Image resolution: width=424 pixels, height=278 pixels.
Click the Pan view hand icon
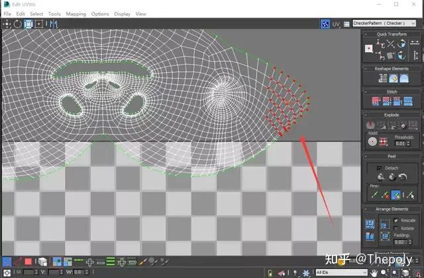pyautogui.click(x=374, y=273)
